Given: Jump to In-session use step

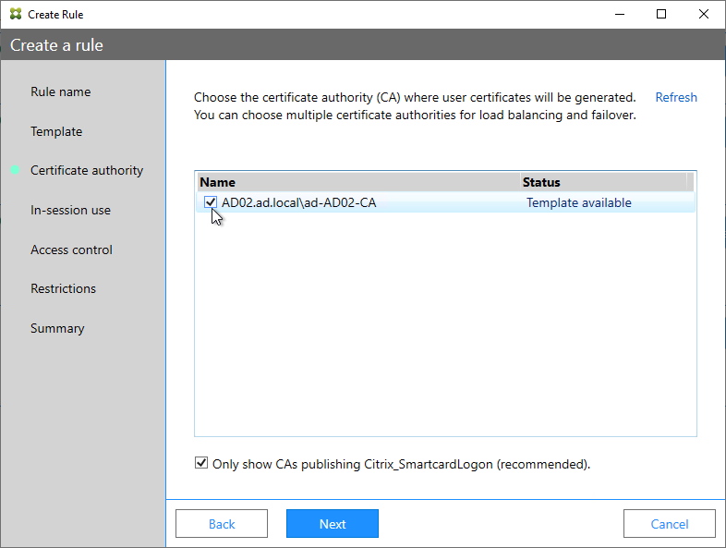Looking at the screenshot, I should click(x=70, y=211).
